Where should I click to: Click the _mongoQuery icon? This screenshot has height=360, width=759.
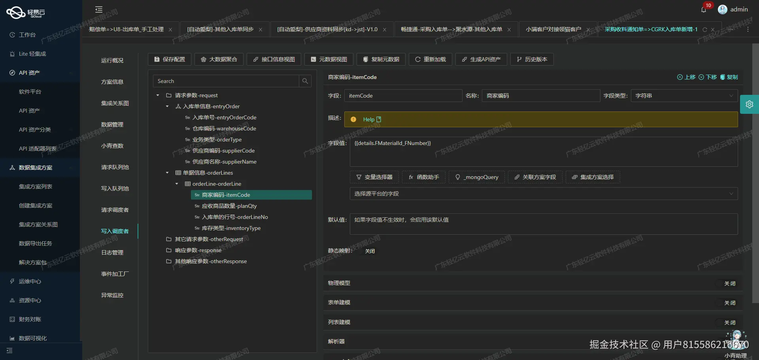pos(476,177)
